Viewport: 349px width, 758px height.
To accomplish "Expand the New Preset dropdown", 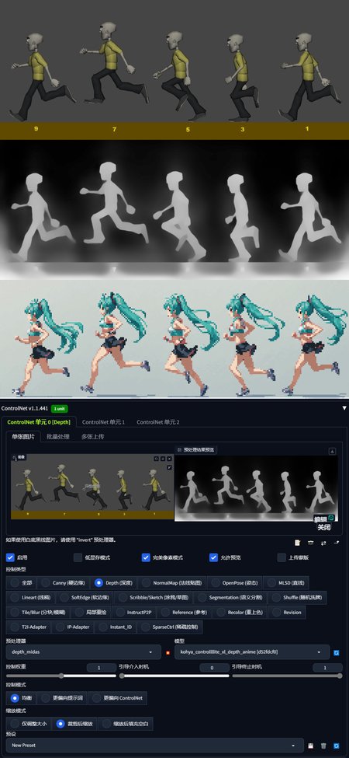I will click(x=154, y=745).
